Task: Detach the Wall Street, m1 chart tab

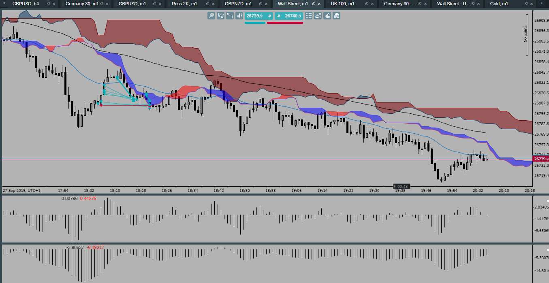Action: pos(314,4)
